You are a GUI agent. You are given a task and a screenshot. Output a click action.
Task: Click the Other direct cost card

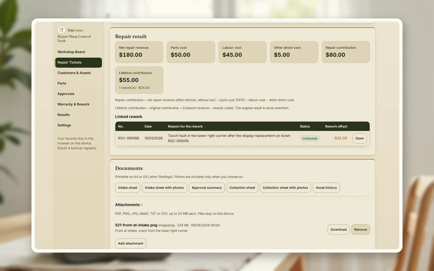click(x=294, y=52)
